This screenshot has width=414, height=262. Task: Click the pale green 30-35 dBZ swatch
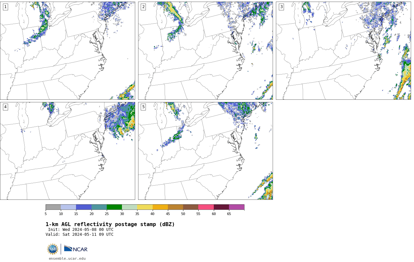point(129,207)
